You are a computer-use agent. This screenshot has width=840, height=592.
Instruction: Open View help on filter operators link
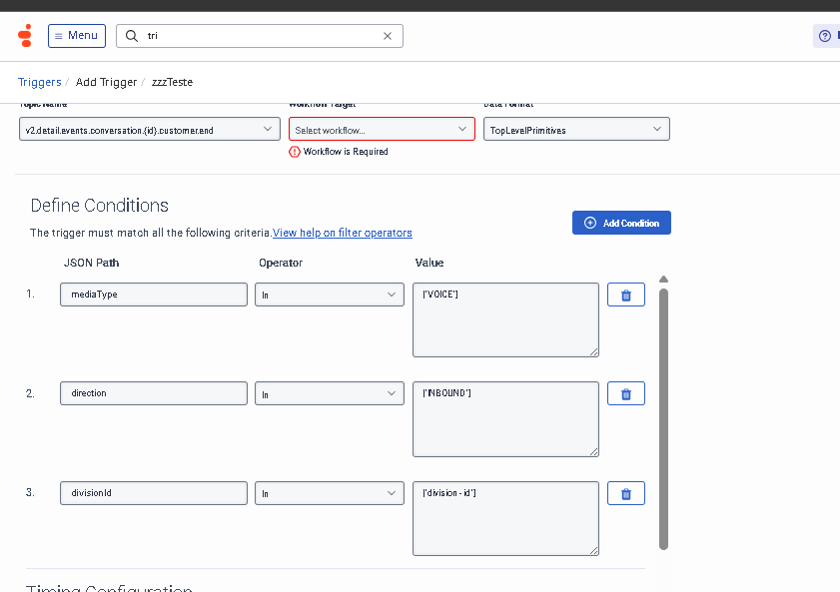343,233
